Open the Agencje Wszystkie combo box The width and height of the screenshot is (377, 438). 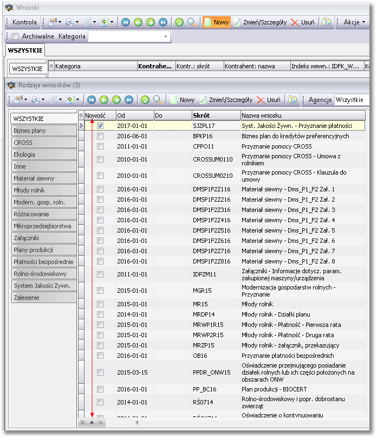[x=352, y=100]
